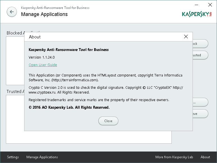217x163 pixels.
Task: Open Settings from the bottom bar
Action: [x=13, y=157]
